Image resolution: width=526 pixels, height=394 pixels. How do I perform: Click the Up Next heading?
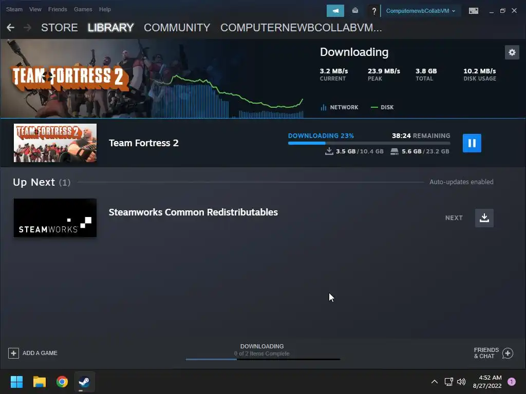coord(42,182)
